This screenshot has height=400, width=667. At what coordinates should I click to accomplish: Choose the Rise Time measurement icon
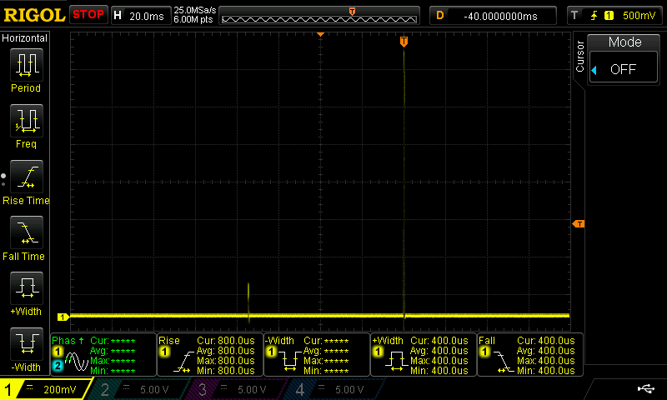[x=26, y=177]
